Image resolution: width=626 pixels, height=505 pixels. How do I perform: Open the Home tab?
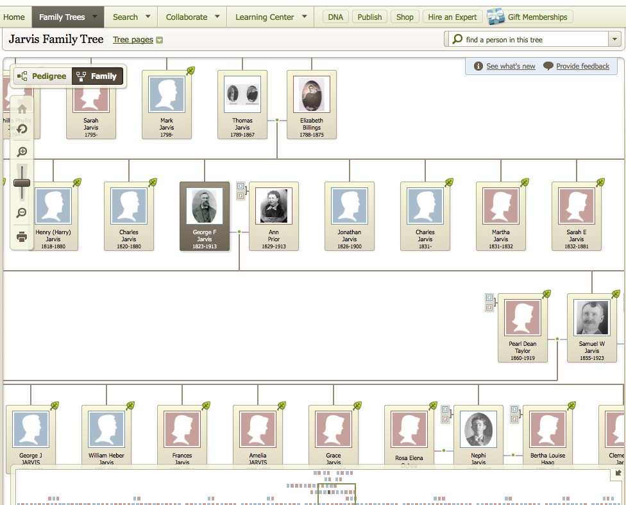tap(14, 17)
